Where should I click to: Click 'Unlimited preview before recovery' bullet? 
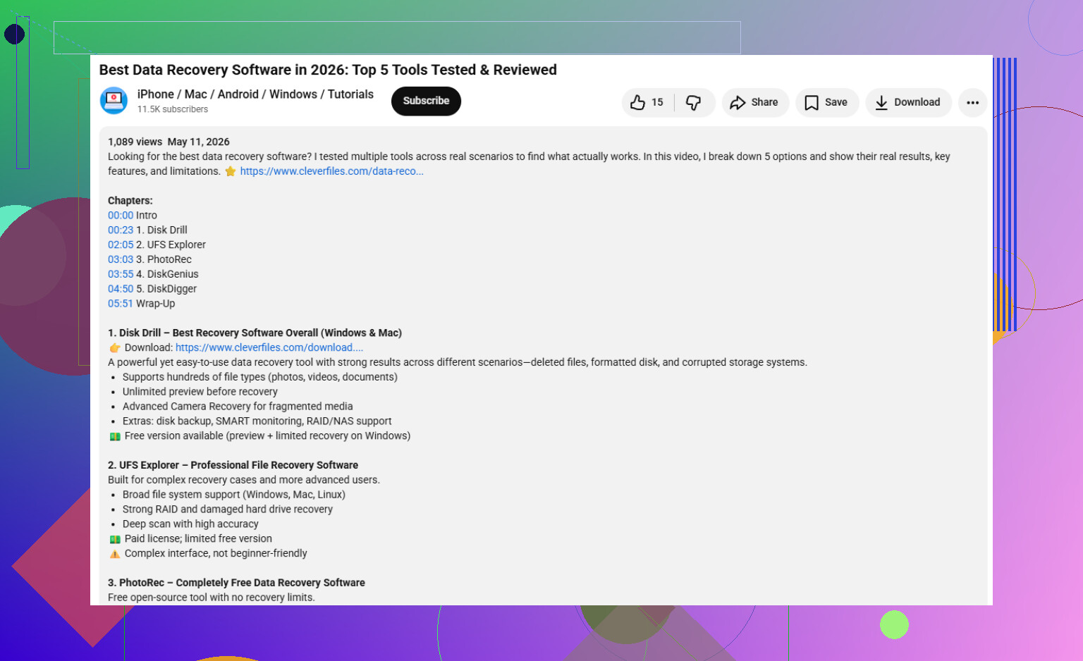200,392
